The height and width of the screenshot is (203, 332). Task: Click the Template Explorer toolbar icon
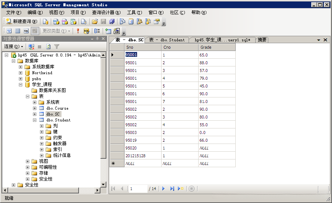tap(148, 21)
